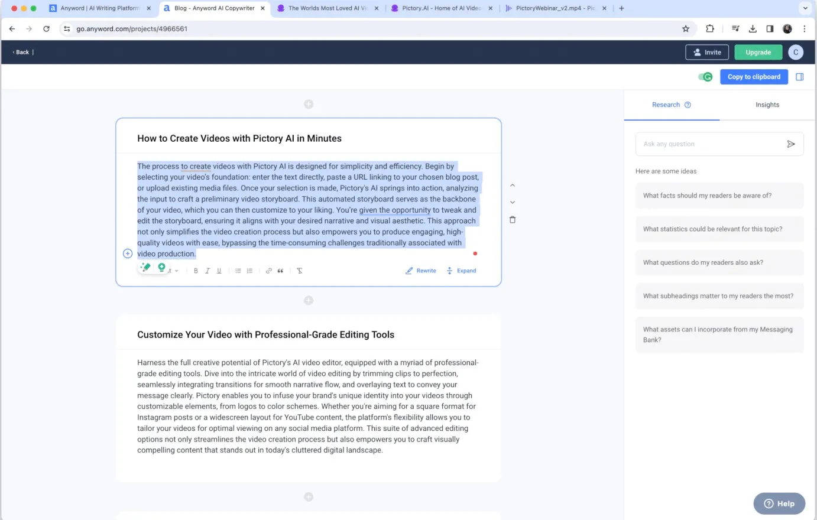Select the Messaging Bank assets idea

click(719, 334)
